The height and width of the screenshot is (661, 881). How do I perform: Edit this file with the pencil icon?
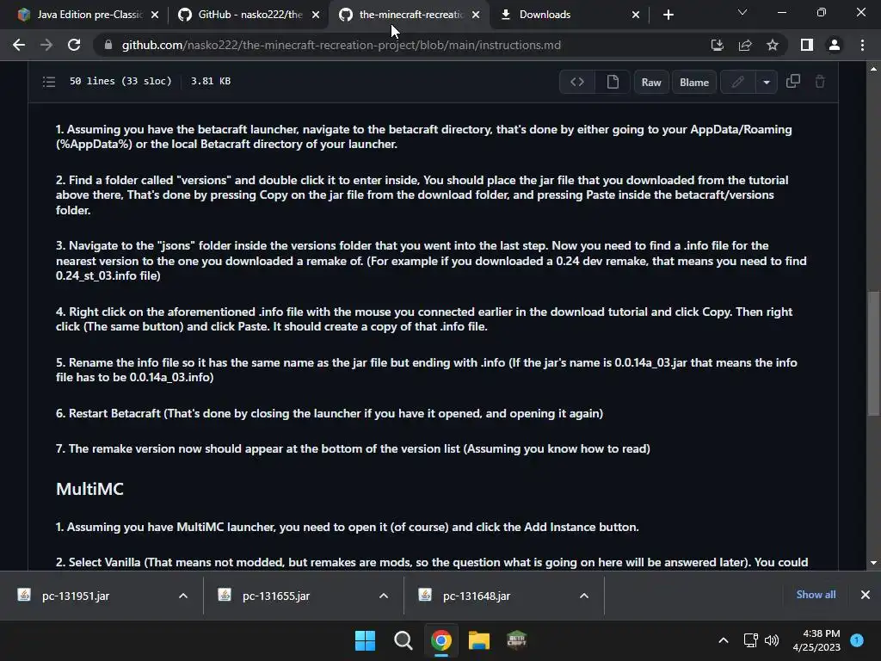(x=737, y=82)
